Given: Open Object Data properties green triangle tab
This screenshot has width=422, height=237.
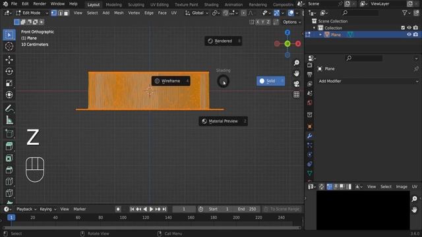Looking at the screenshot, I should click(309, 173).
